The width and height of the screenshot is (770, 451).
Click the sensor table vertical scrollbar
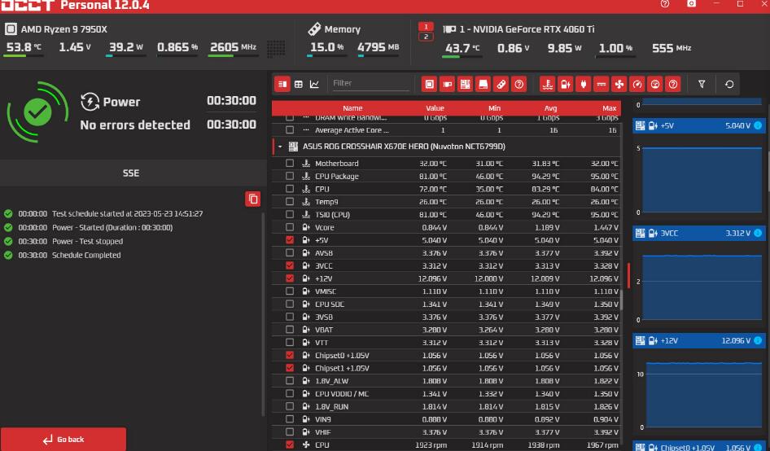point(621,300)
